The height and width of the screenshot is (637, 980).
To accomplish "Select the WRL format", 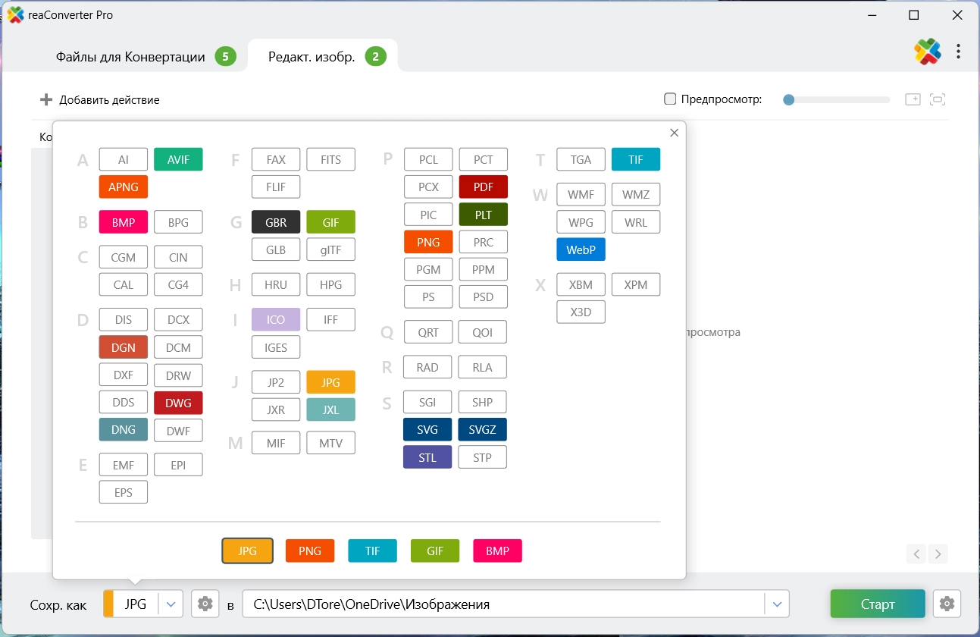I will [x=636, y=222].
